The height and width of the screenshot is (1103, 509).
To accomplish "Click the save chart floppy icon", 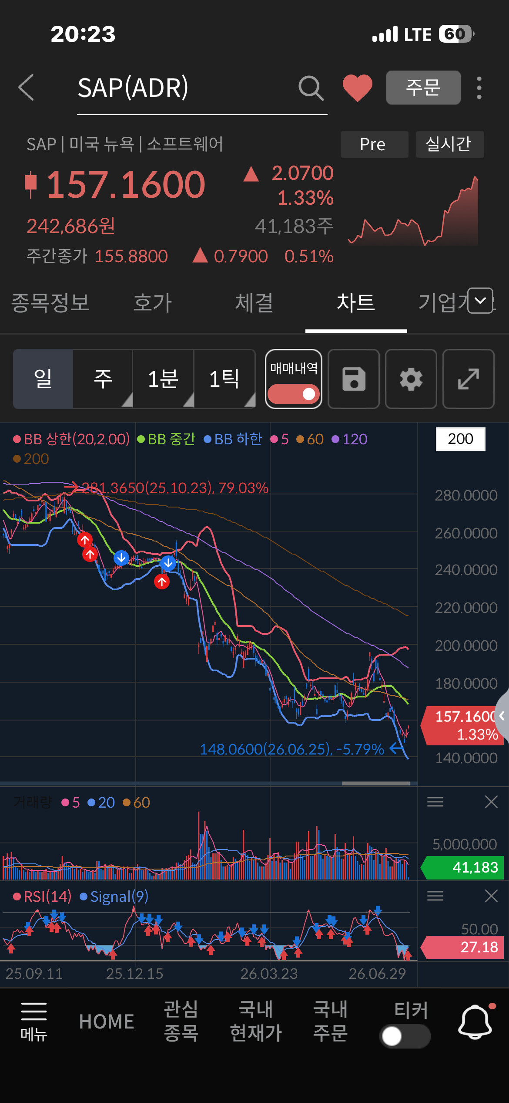I will [354, 379].
